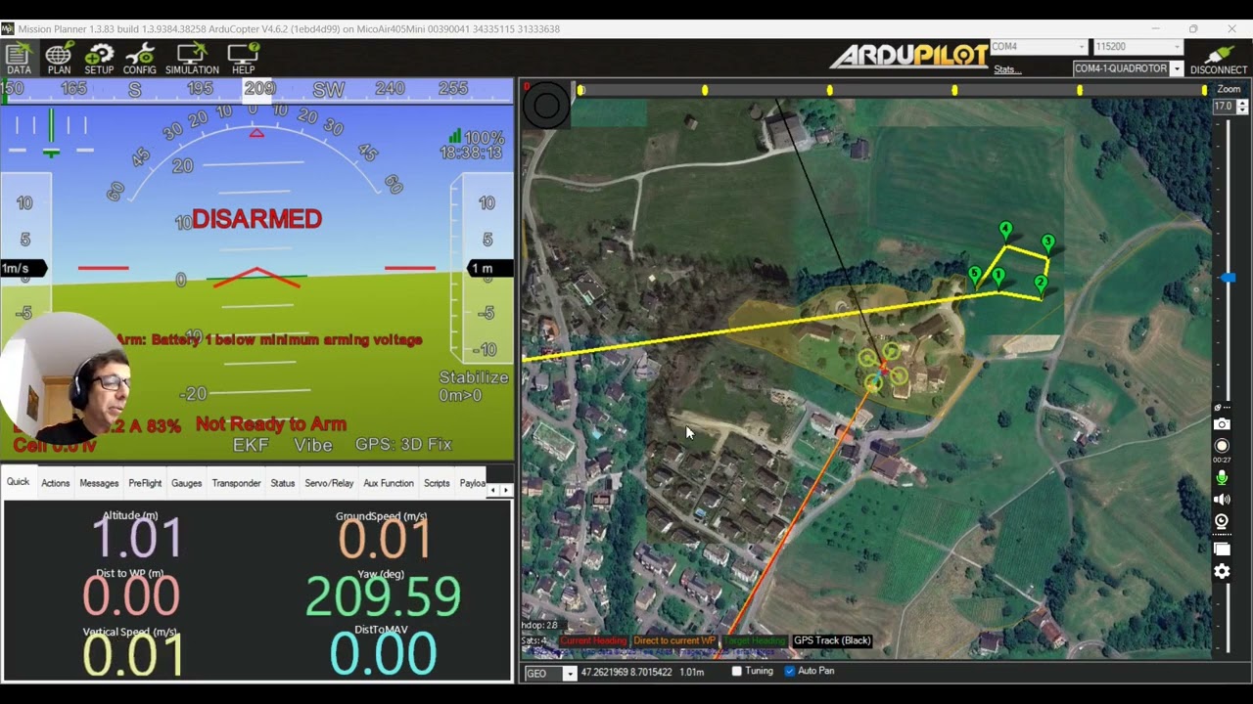This screenshot has height=704, width=1253.
Task: Switch to the Transponder tab
Action: 236,483
